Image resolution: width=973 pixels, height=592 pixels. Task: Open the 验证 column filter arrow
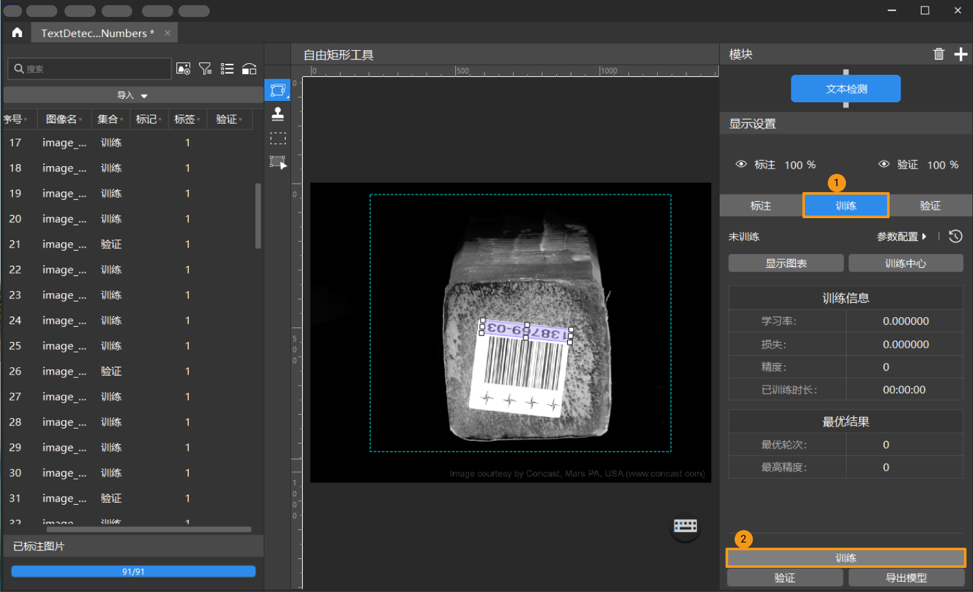(240, 120)
